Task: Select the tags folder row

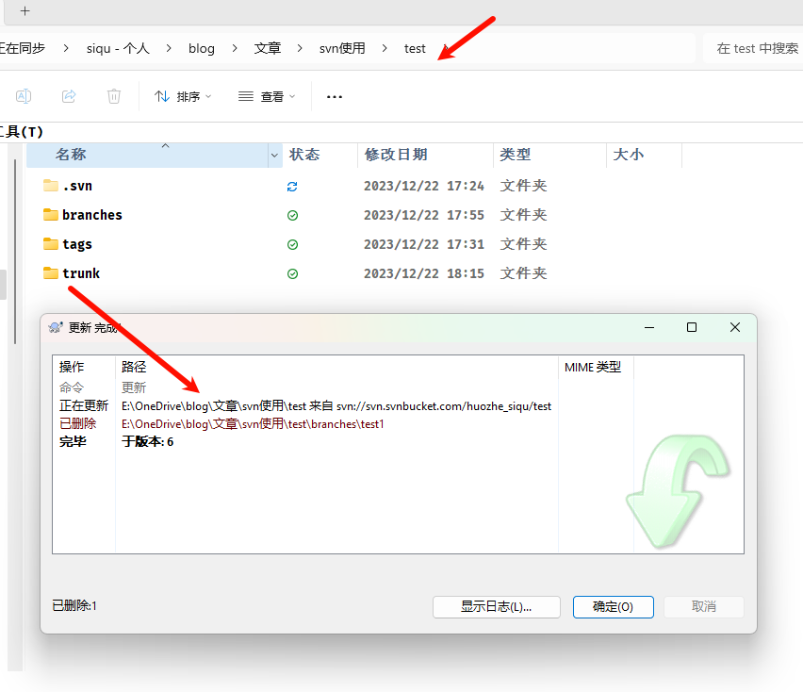Action: [x=77, y=244]
